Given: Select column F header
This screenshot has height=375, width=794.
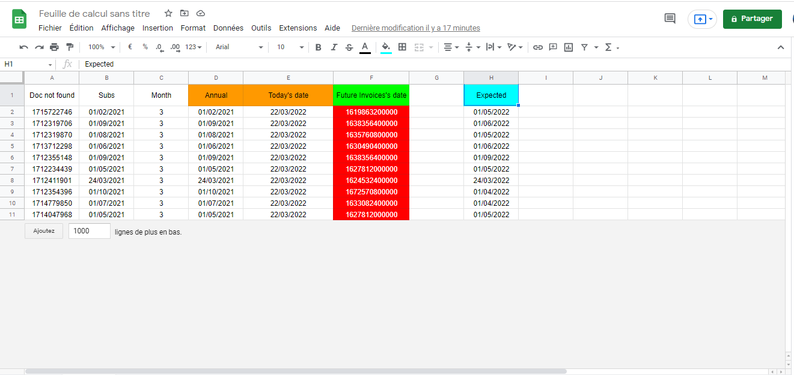Looking at the screenshot, I should coord(371,78).
